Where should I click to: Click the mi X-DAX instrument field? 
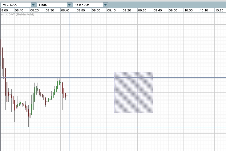pyautogui.click(x=16, y=5)
